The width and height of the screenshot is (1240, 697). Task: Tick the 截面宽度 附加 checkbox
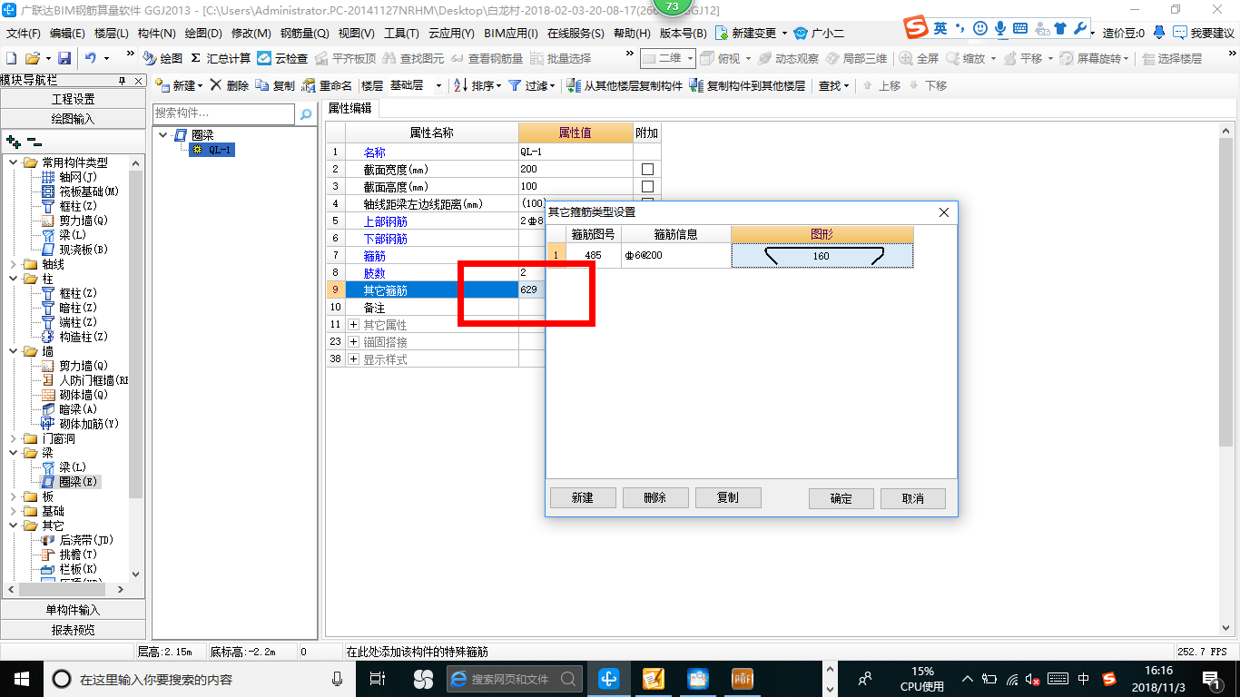pyautogui.click(x=647, y=170)
